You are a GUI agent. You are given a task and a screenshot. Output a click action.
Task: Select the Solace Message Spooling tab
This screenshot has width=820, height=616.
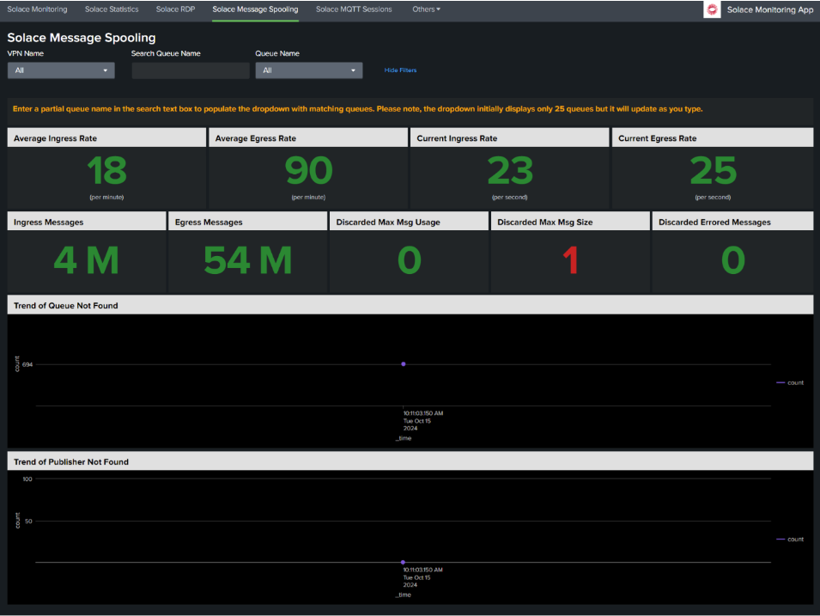tap(255, 9)
